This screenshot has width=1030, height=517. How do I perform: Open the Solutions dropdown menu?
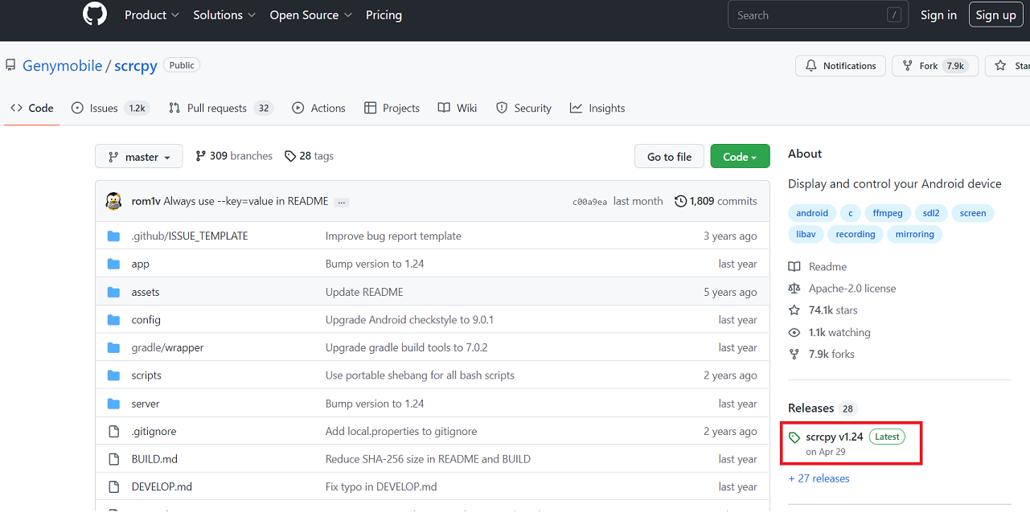coord(224,15)
